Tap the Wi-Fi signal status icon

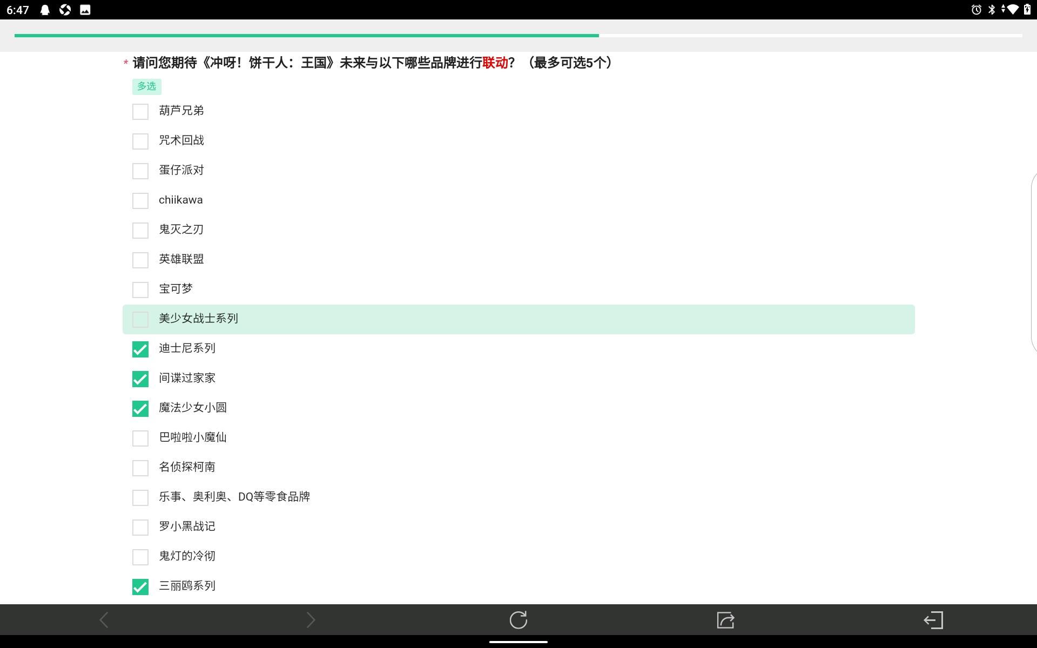(1013, 10)
